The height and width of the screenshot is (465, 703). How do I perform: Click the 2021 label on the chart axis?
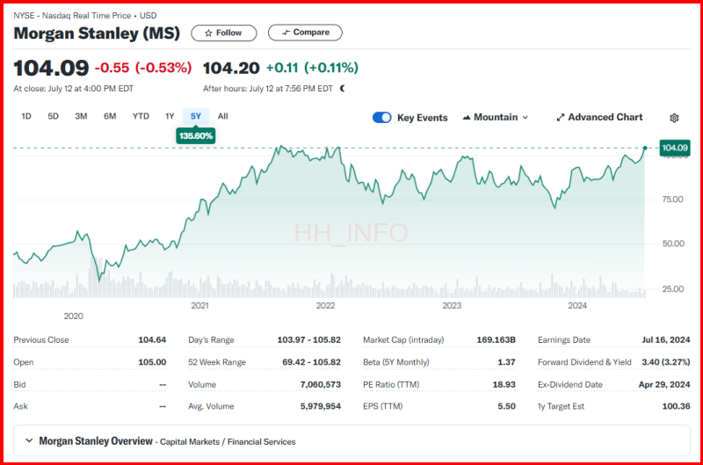click(199, 306)
